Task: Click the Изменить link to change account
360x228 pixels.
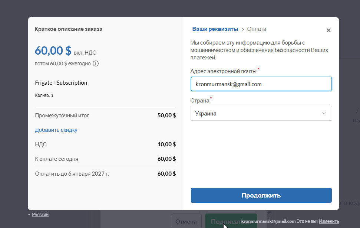Action: point(329,221)
